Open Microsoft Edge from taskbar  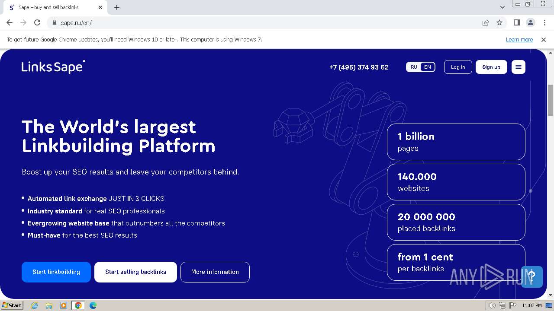click(93, 305)
